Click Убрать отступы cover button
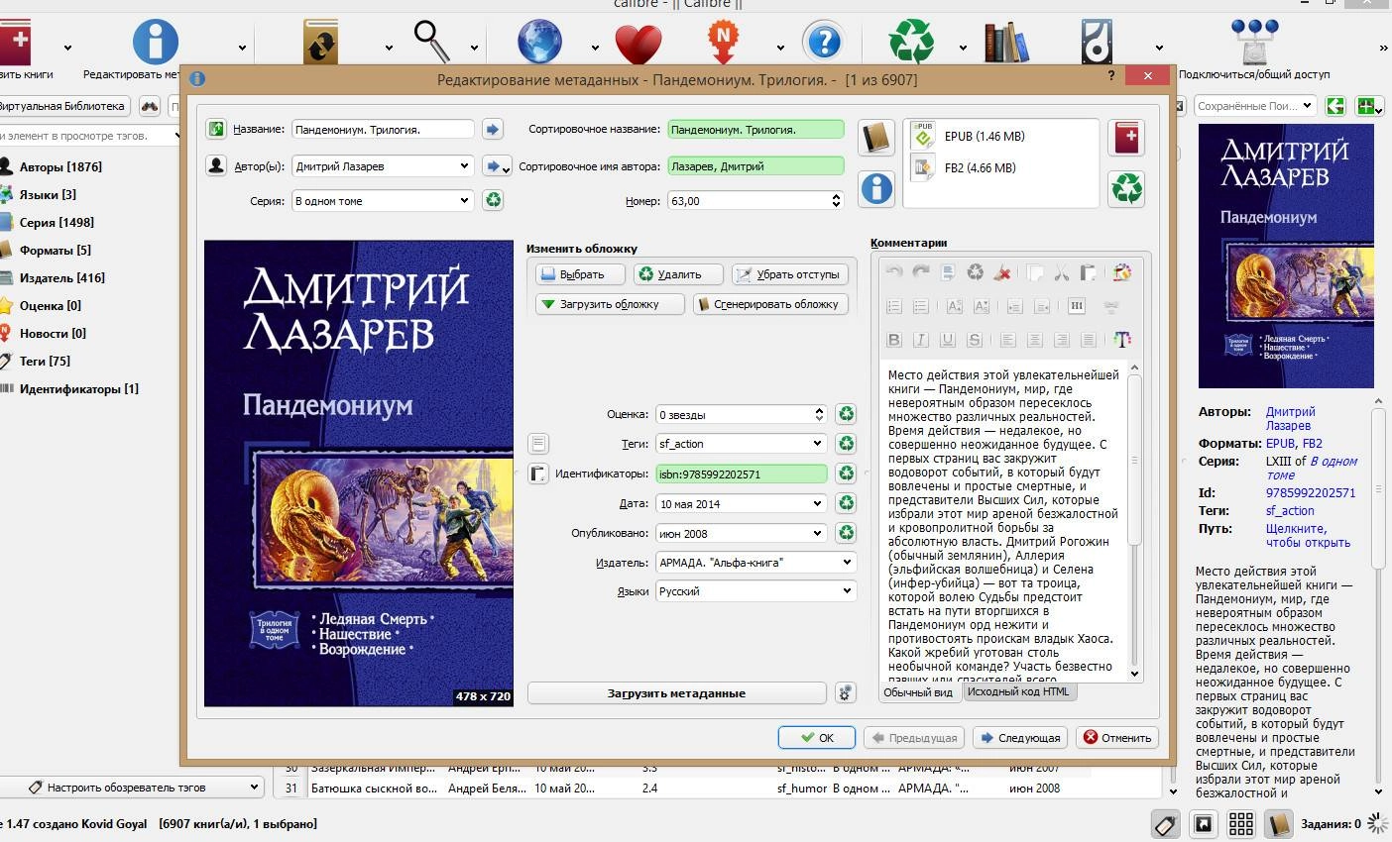Screen dimensions: 1392x842 (x=789, y=274)
